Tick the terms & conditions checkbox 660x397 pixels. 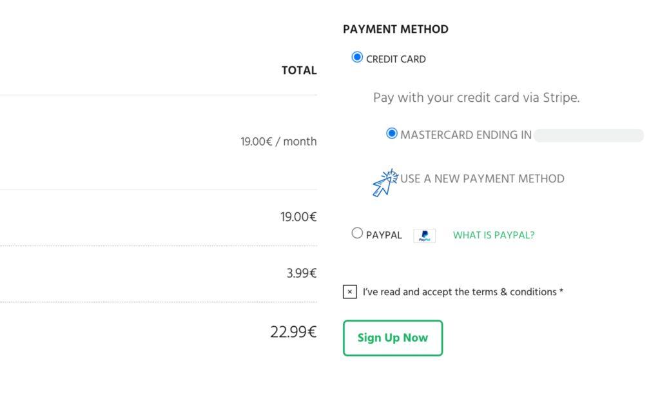(x=349, y=292)
